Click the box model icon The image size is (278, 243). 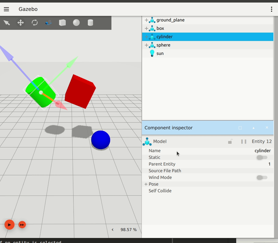coord(152,28)
